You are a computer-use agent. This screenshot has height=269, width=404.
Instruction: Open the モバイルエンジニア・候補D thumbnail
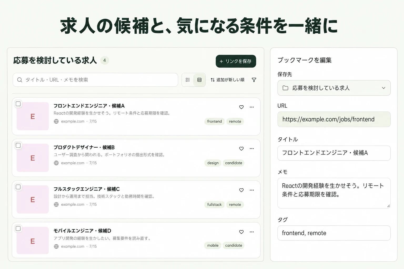(x=33, y=241)
